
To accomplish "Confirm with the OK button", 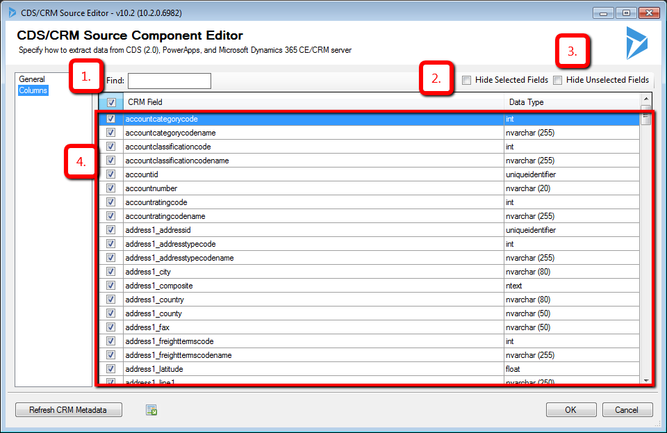I will pyautogui.click(x=571, y=410).
